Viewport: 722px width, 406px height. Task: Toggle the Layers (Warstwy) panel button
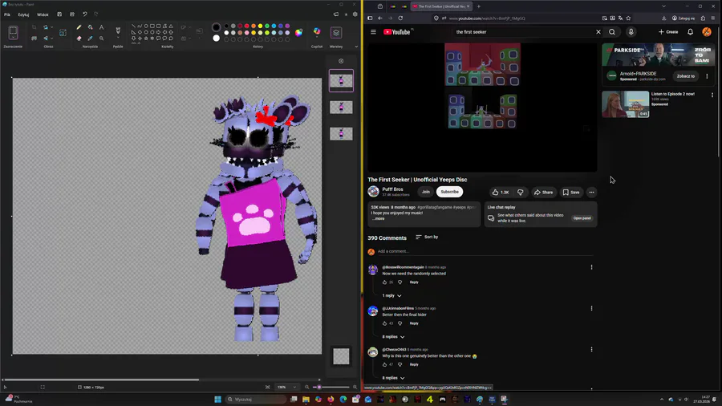336,33
